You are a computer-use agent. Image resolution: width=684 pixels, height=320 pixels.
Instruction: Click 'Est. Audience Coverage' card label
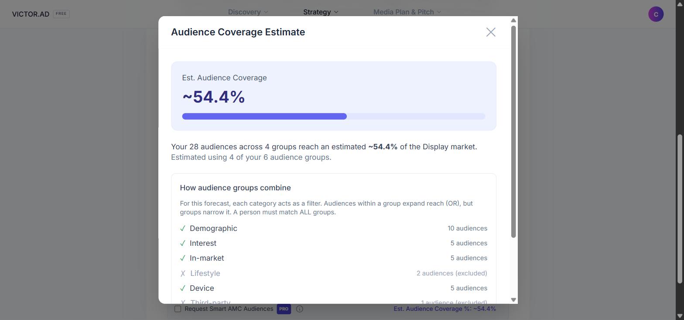(x=224, y=78)
